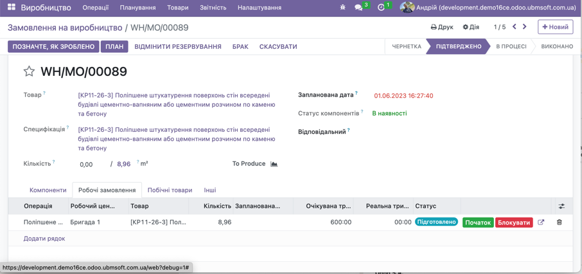Click the To Produce forecast chart icon
Image resolution: width=582 pixels, height=274 pixels.
[274, 164]
